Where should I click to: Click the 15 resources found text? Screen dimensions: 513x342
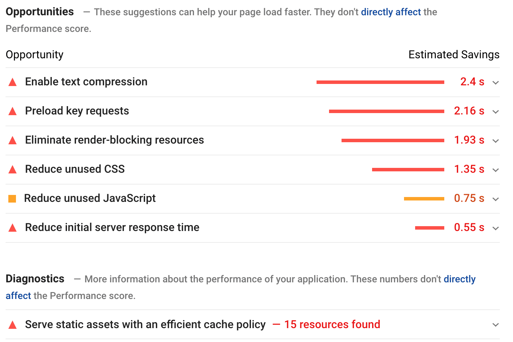(x=332, y=325)
